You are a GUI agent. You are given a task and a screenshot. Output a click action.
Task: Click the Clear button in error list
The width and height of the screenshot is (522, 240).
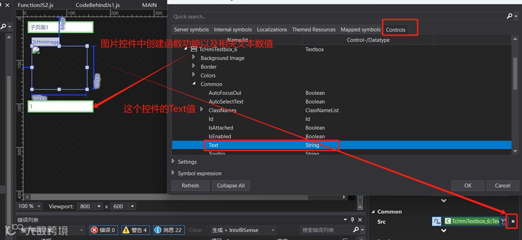(196, 230)
